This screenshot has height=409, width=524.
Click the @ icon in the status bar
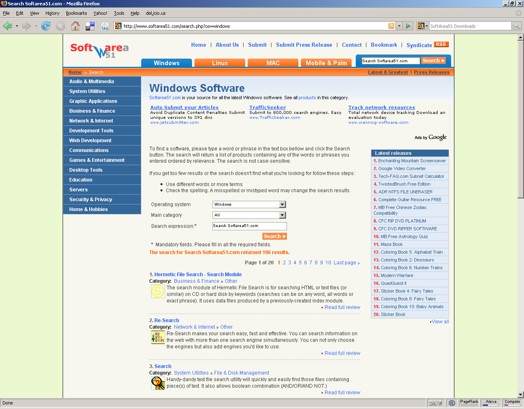coord(452,403)
